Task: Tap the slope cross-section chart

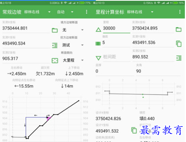Action: tap(45, 117)
